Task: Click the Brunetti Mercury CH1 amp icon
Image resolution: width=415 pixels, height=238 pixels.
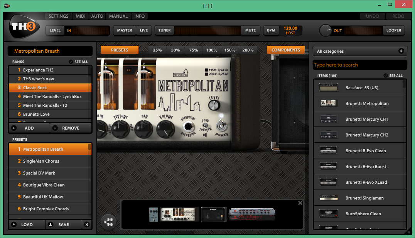Action: pos(329,119)
